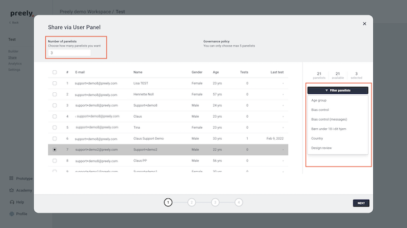This screenshot has height=228, width=407.
Task: Sort table by Age column header
Action: point(216,73)
